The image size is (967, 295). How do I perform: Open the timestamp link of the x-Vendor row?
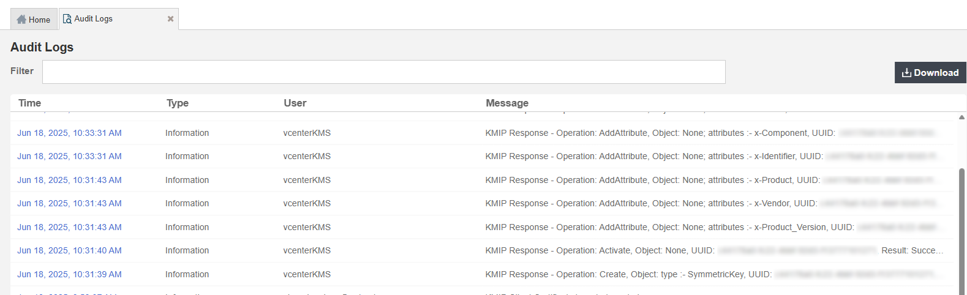69,203
